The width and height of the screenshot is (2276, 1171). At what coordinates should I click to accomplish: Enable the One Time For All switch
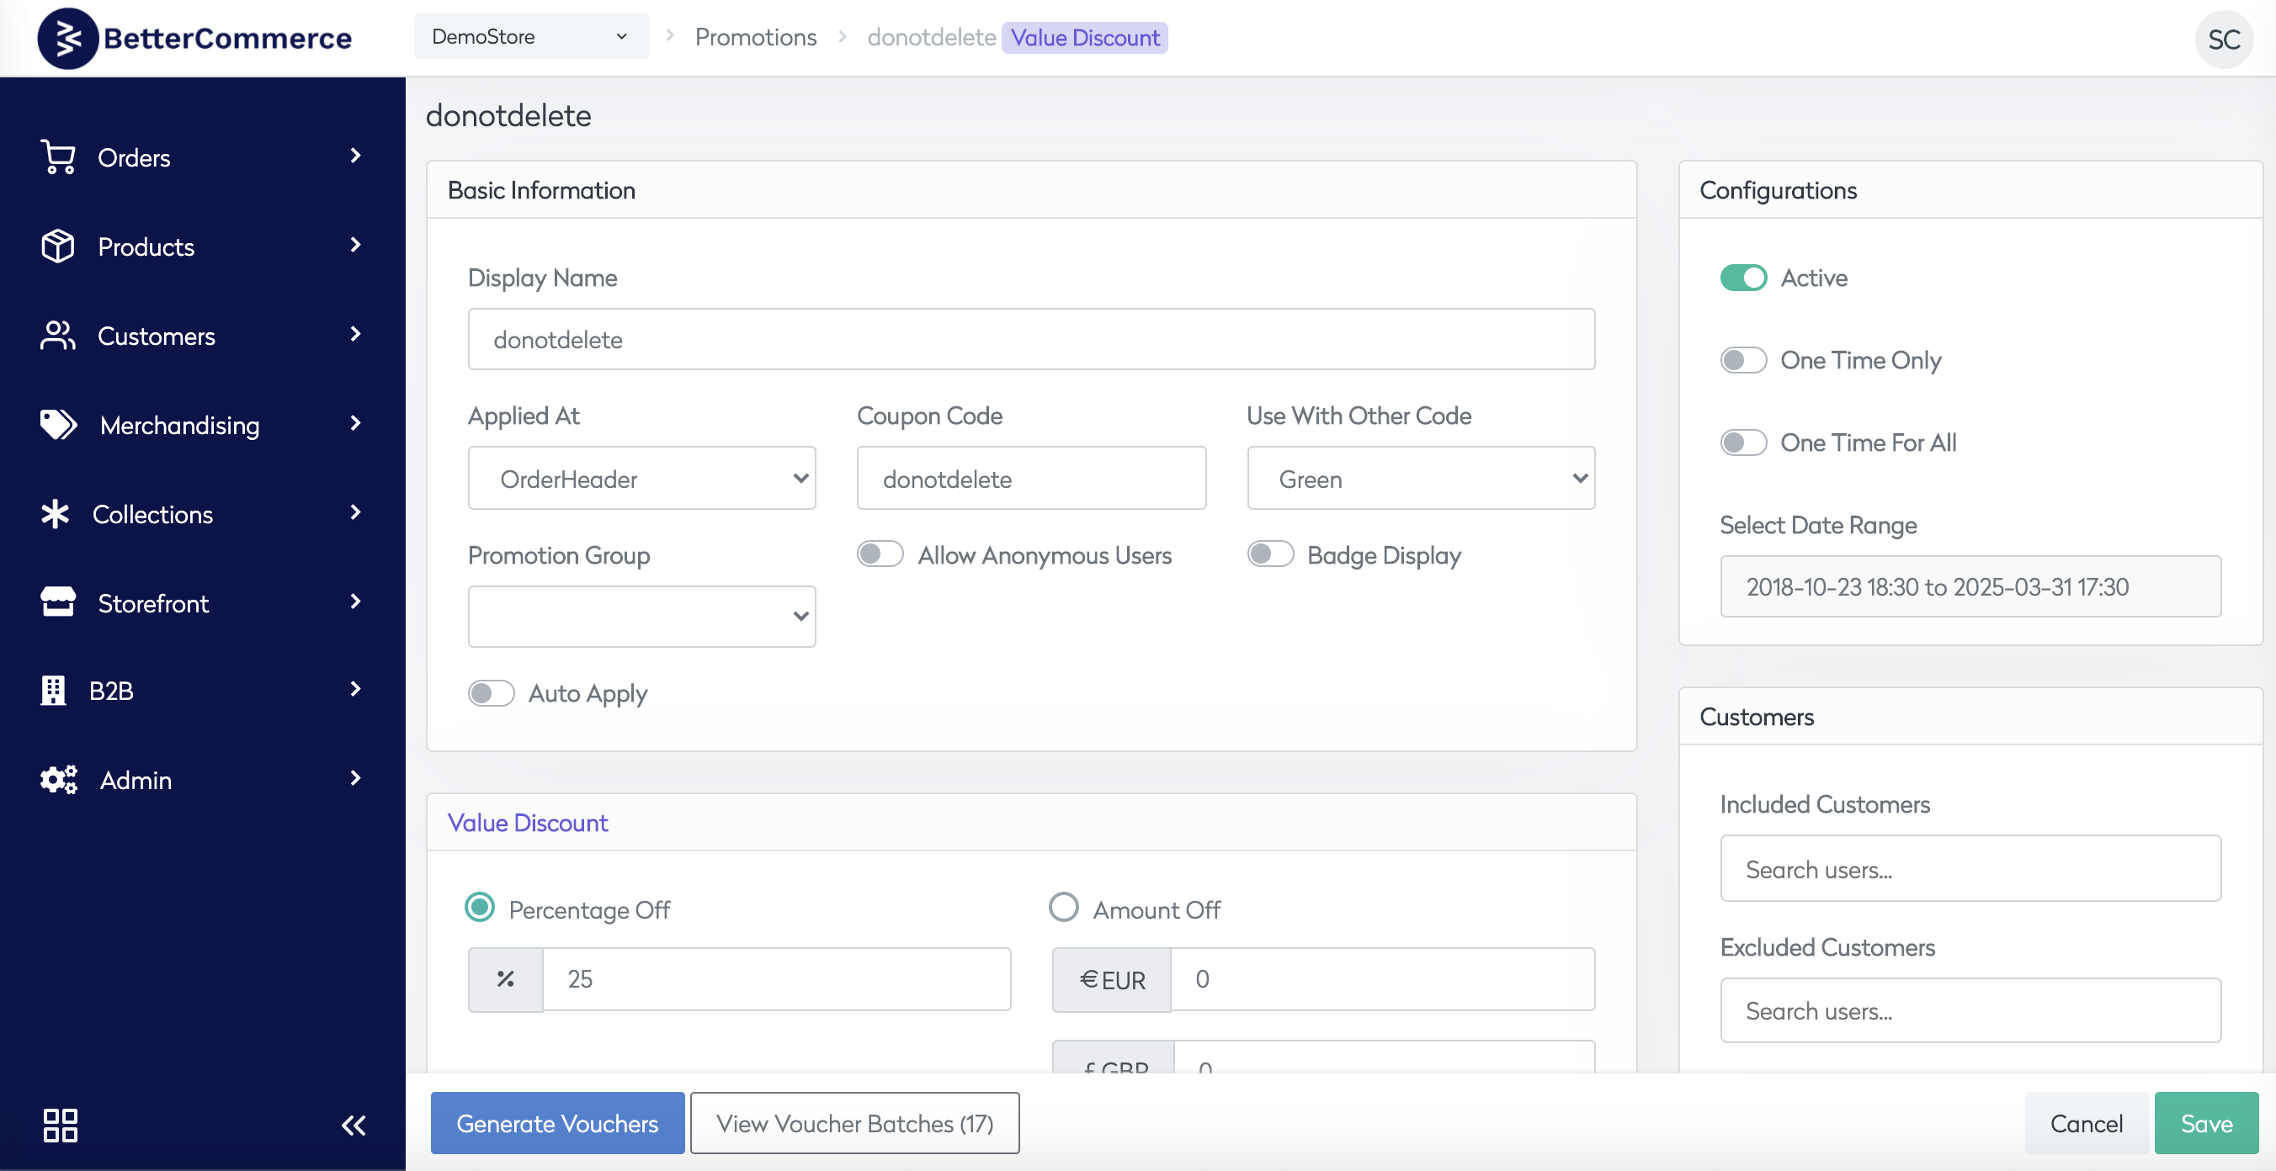point(1743,442)
